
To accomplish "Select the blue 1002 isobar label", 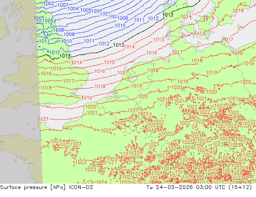I will point(49,3).
